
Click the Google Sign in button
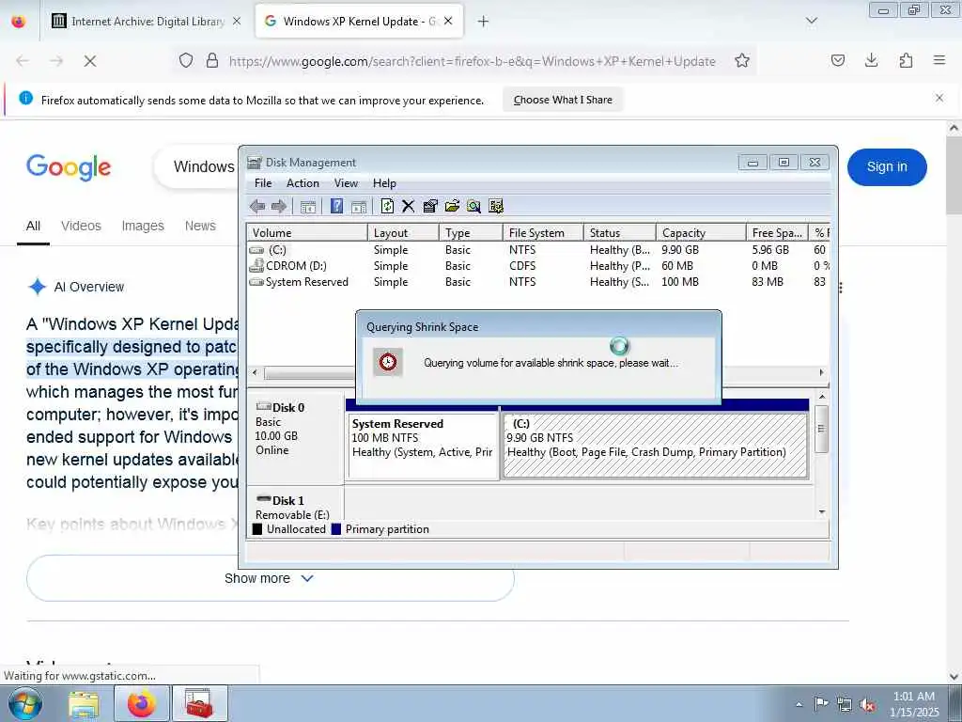pyautogui.click(x=887, y=166)
